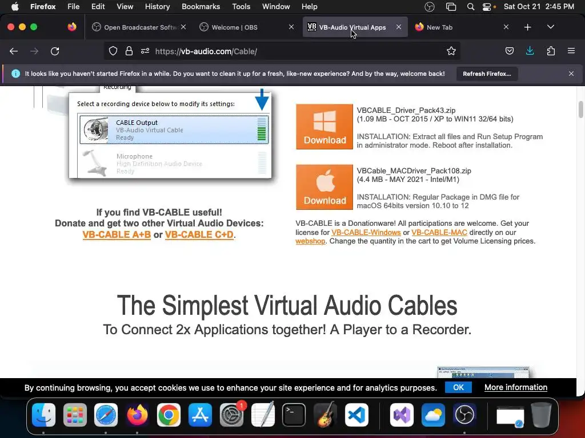
Task: Open TextEdit from the Dock
Action: [x=263, y=415]
